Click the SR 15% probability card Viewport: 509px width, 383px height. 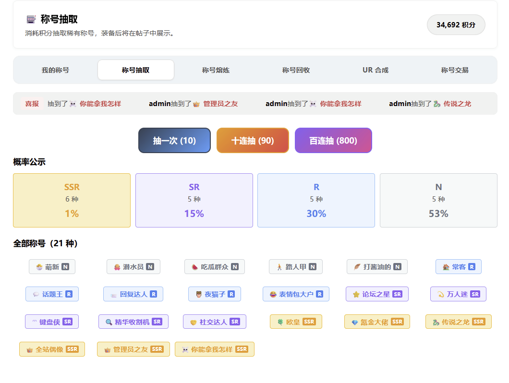pyautogui.click(x=194, y=200)
